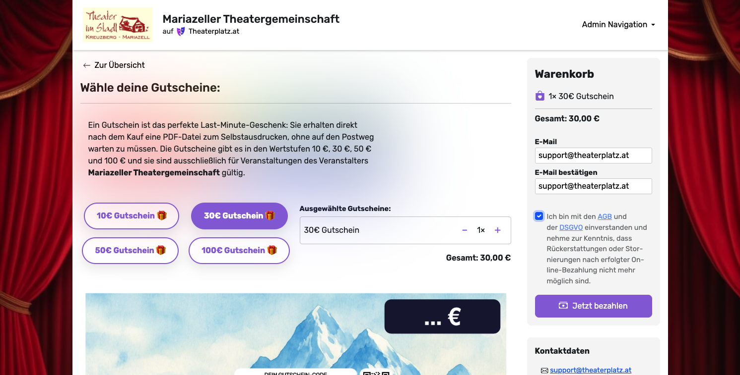740x375 pixels.
Task: Click the Jetzt bezahlen button
Action: (594, 306)
